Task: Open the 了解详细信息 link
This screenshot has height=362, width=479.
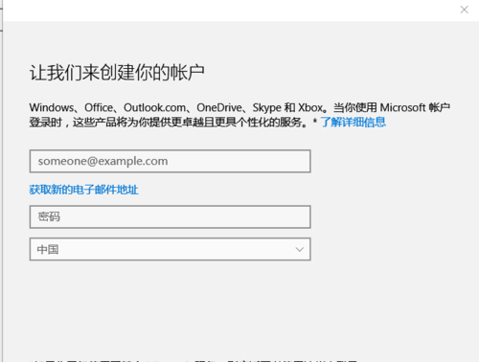Action: [x=354, y=122]
